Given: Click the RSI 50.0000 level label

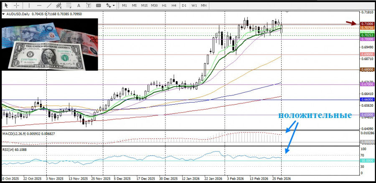Looking at the screenshot, I should pyautogui.click(x=367, y=160).
